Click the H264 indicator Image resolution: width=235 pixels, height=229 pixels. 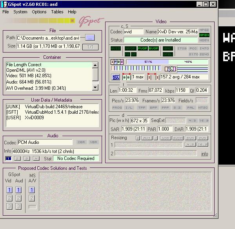pyautogui.click(x=204, y=40)
